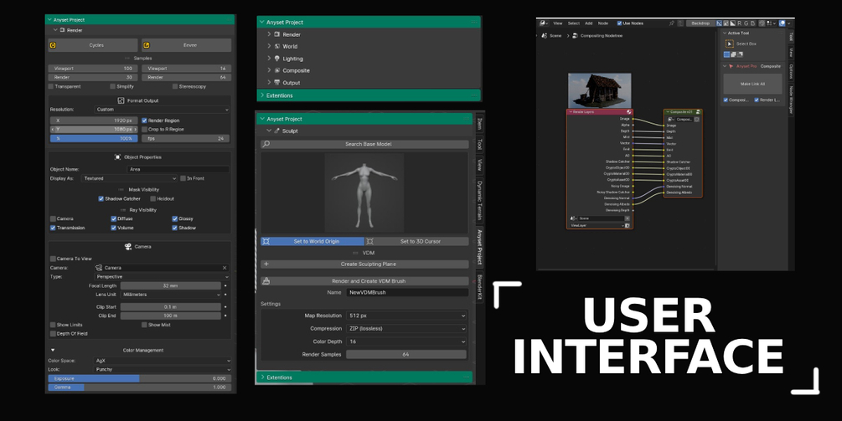This screenshot has width=842, height=421.
Task: Click the pin icon in node editor header
Action: pyautogui.click(x=671, y=23)
